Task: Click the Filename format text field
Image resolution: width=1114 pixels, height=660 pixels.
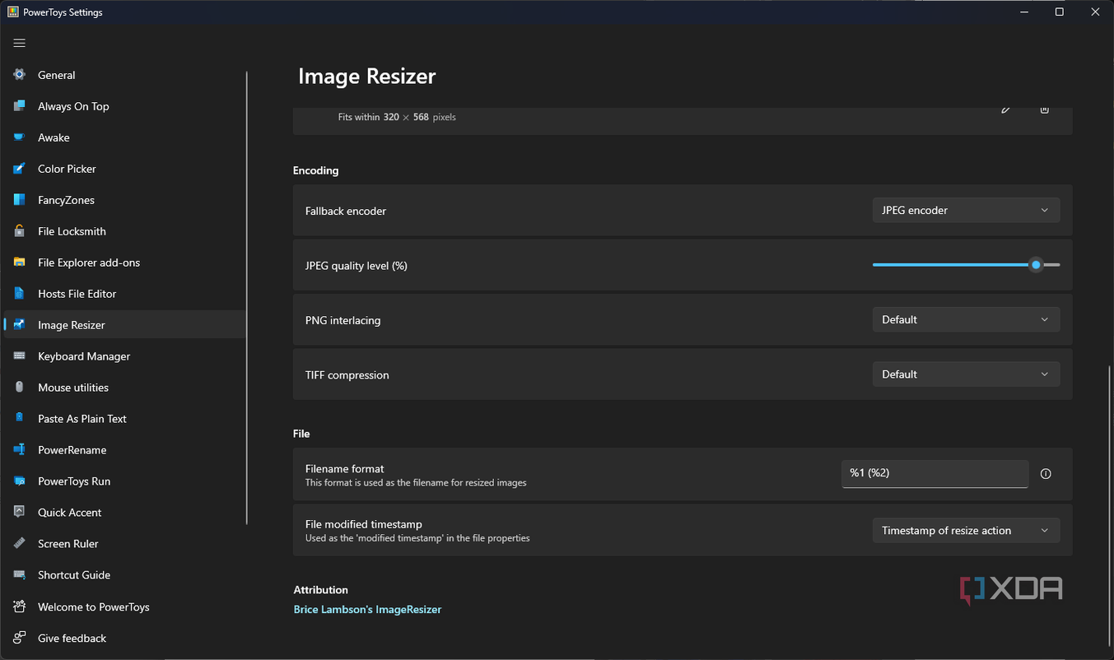Action: [935, 473]
